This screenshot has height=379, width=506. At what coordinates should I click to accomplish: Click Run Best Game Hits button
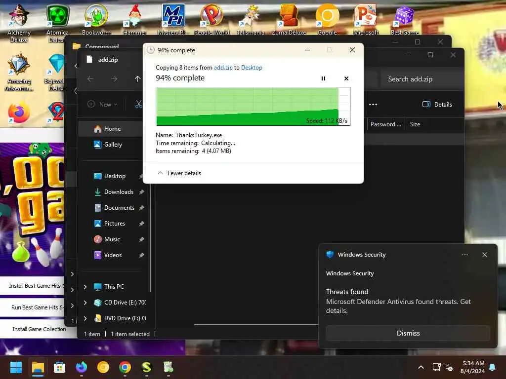click(x=32, y=307)
